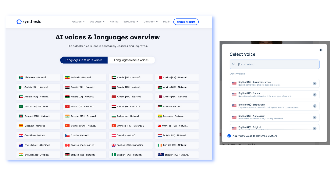Expand the Resources dropdown
The height and width of the screenshot is (175, 334).
click(131, 21)
